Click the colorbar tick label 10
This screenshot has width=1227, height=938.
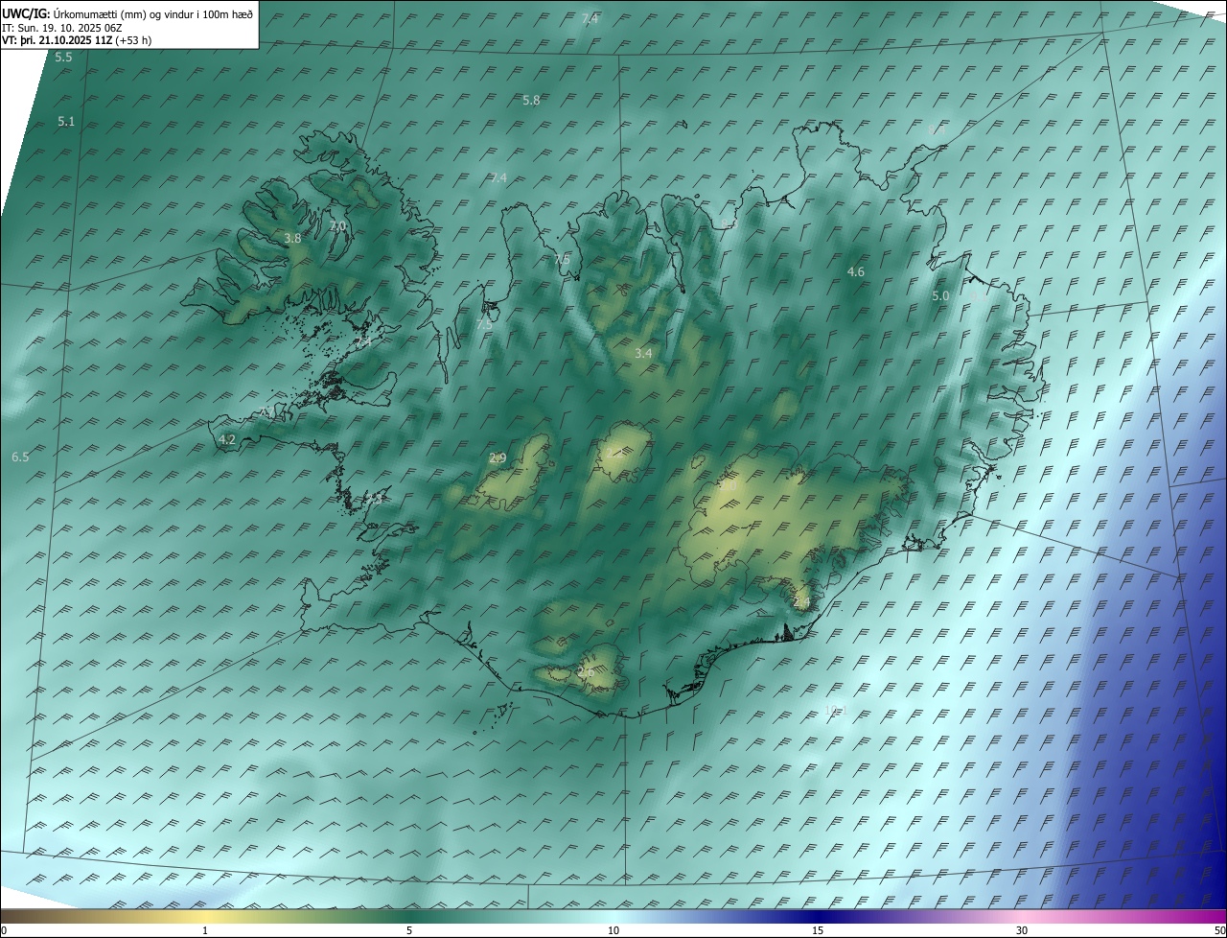(613, 930)
